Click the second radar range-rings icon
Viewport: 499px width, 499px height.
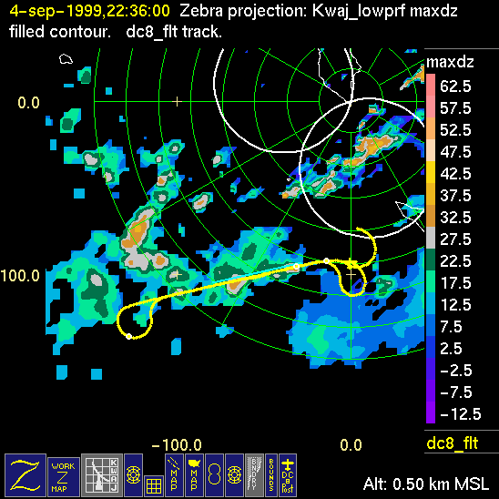(234, 474)
